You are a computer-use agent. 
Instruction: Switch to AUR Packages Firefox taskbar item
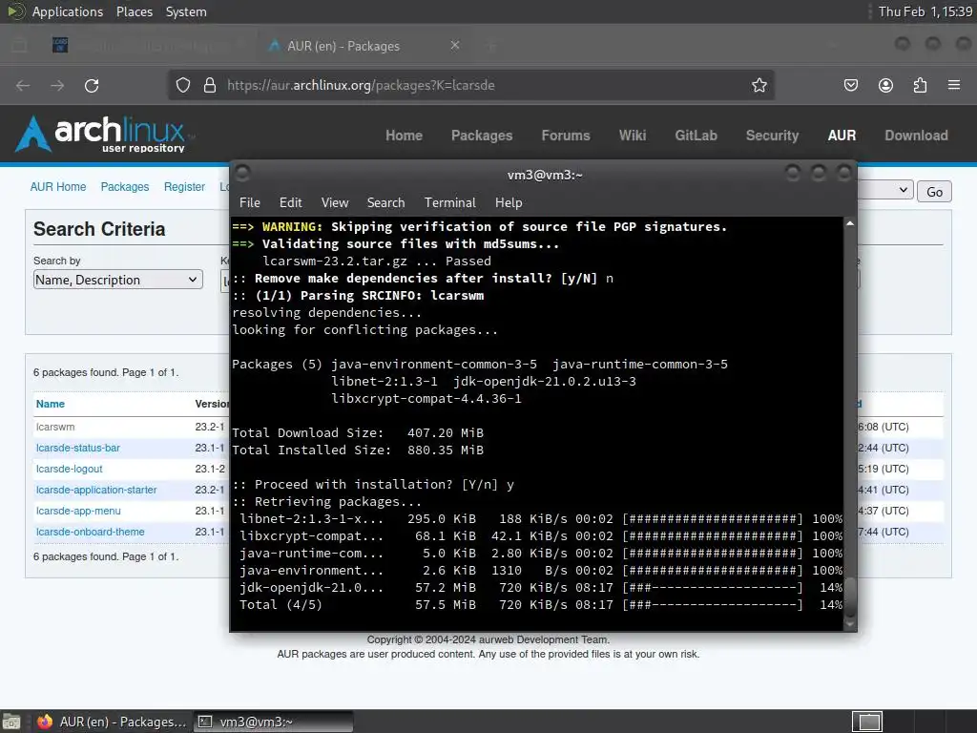(113, 722)
